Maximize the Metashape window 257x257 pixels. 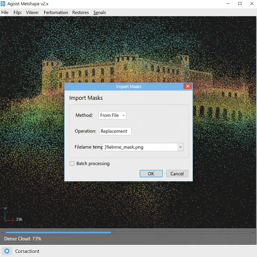coord(240,4)
